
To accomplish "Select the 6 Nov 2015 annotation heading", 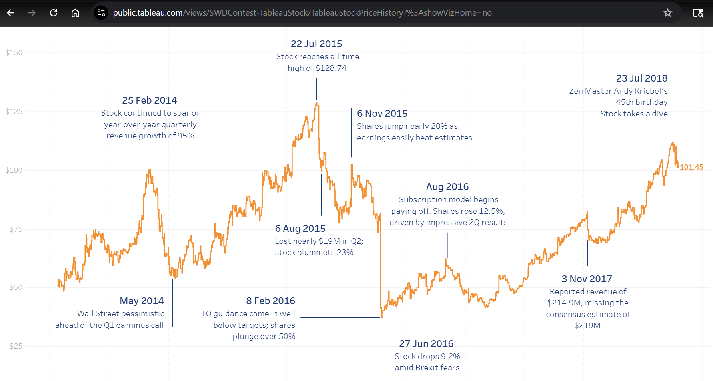I will pyautogui.click(x=382, y=114).
